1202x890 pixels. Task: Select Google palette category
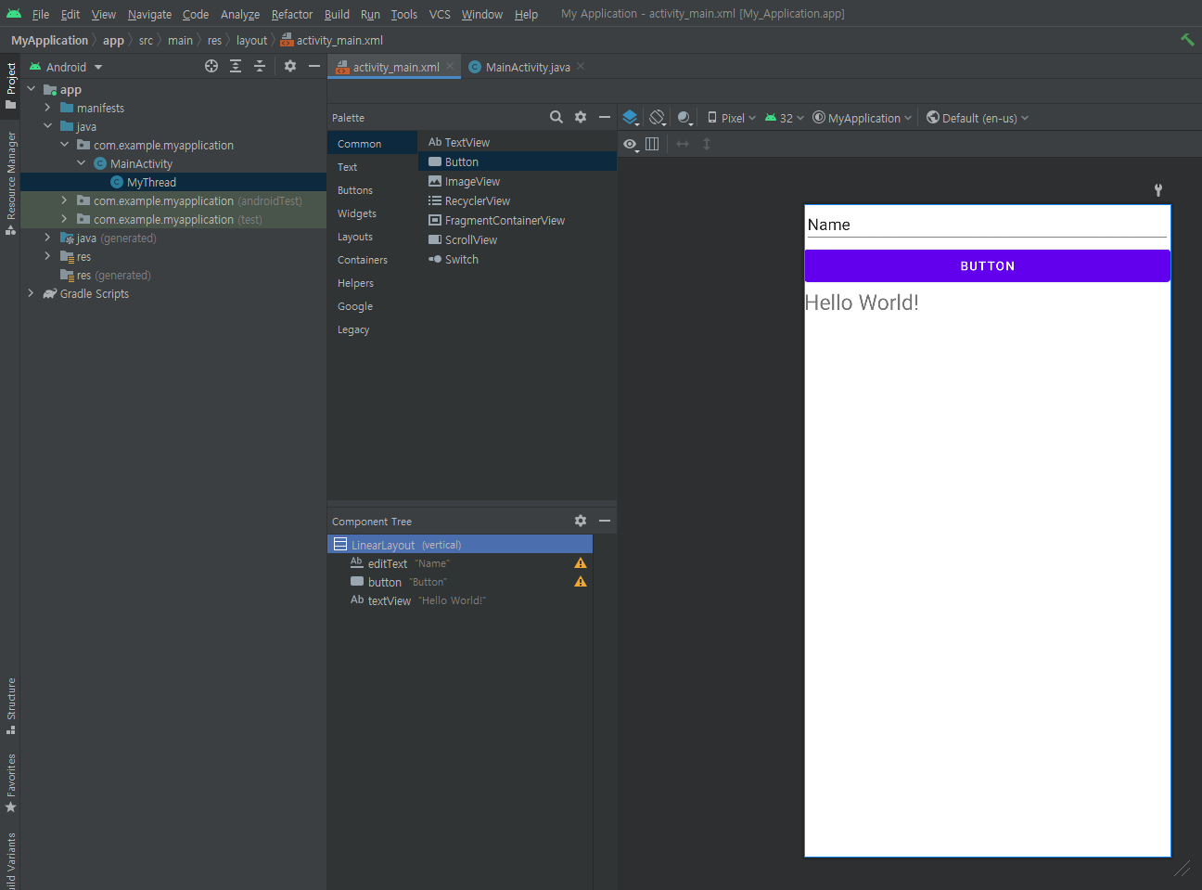point(372,306)
